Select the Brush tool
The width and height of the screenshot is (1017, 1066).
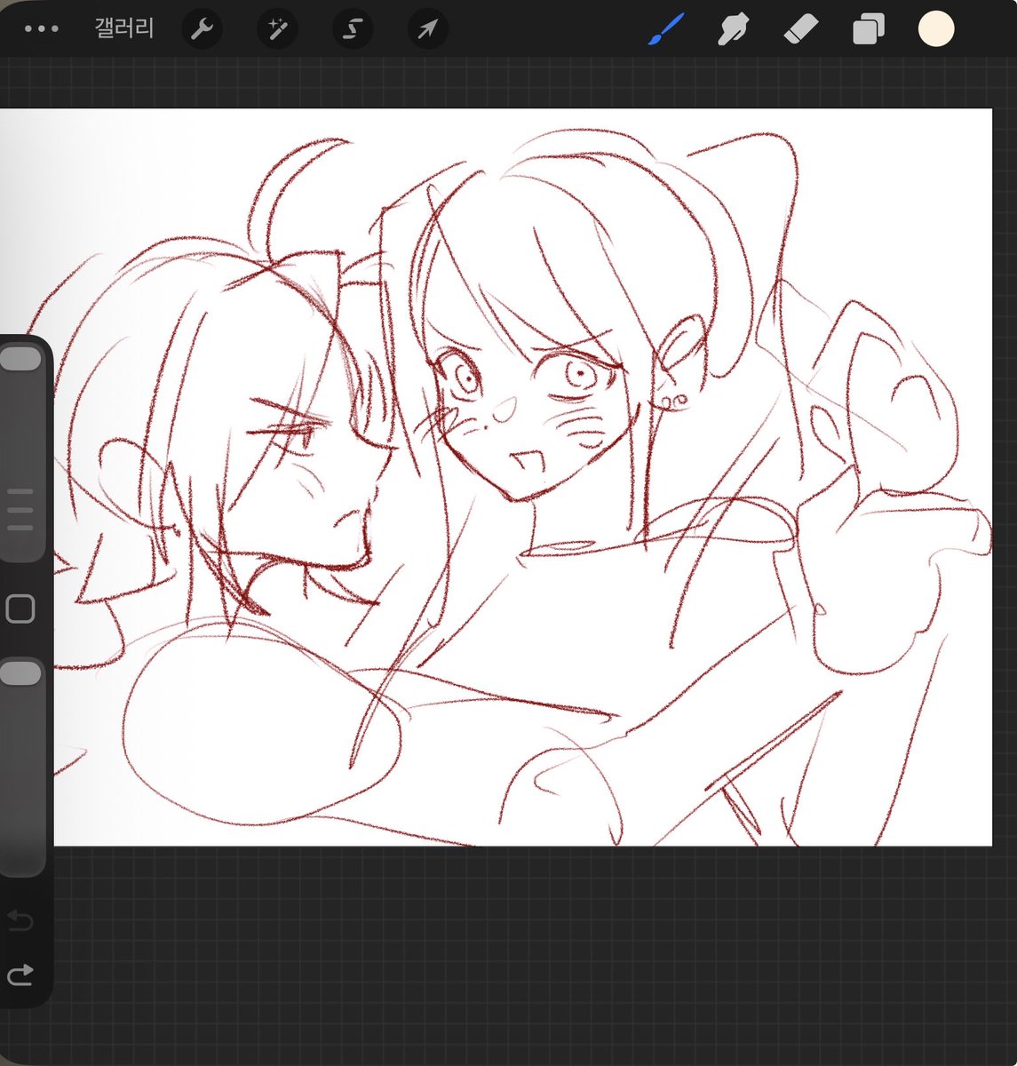pos(666,29)
